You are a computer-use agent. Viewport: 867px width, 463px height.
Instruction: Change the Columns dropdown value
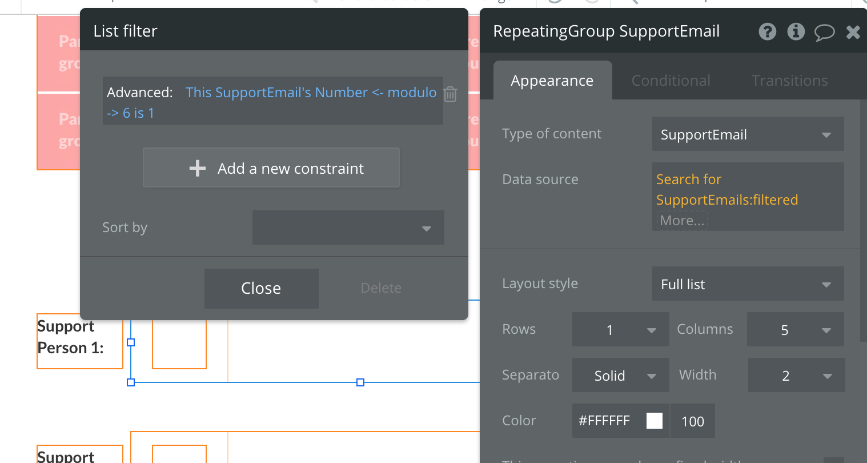click(795, 330)
